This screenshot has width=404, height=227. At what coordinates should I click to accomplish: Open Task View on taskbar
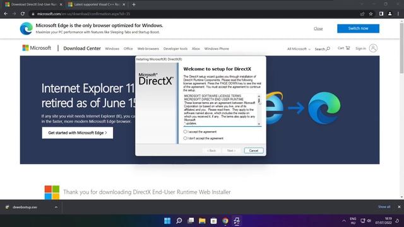tap(191, 221)
